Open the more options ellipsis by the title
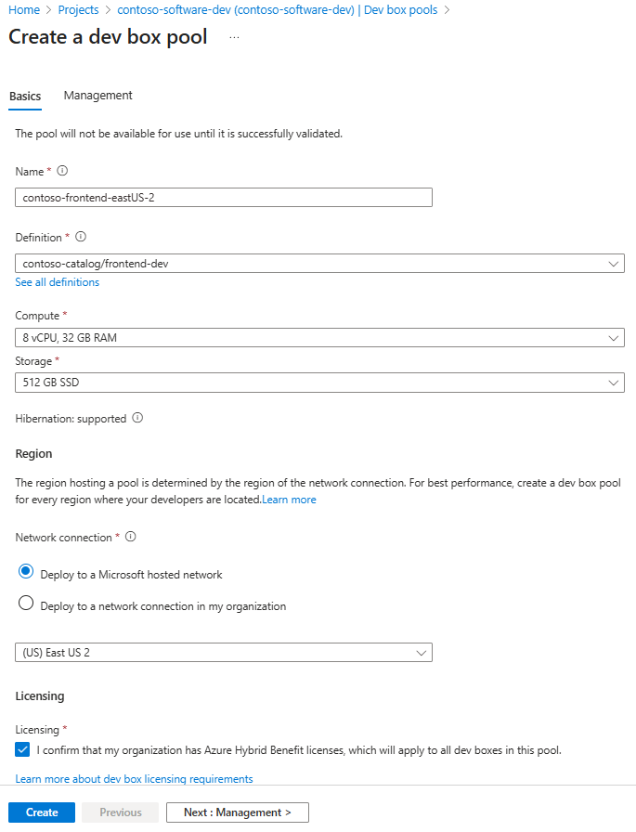This screenshot has width=636, height=832. pos(234,37)
